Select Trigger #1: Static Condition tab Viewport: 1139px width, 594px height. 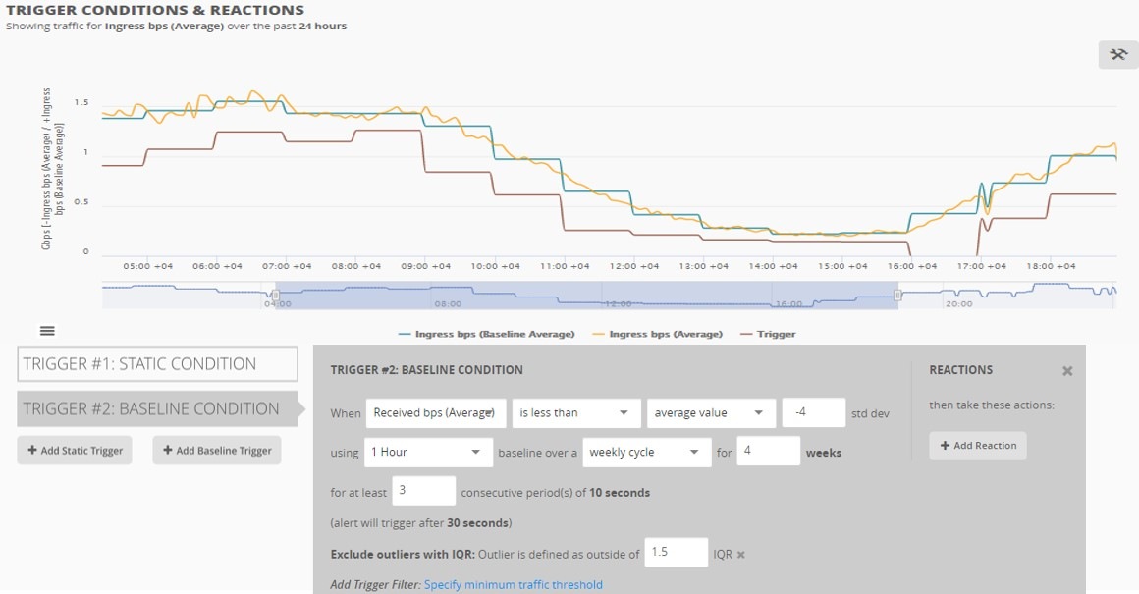pyautogui.click(x=158, y=364)
